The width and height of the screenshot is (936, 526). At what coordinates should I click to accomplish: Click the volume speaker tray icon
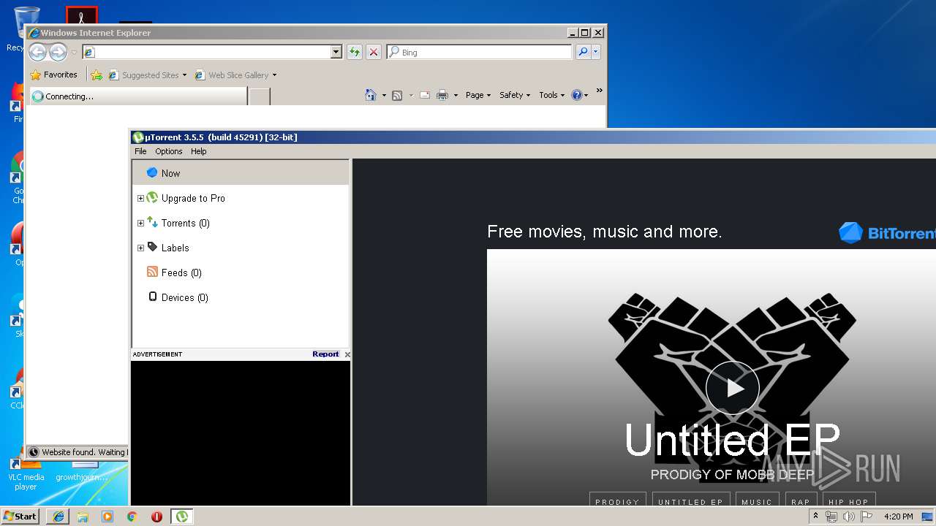click(848, 517)
